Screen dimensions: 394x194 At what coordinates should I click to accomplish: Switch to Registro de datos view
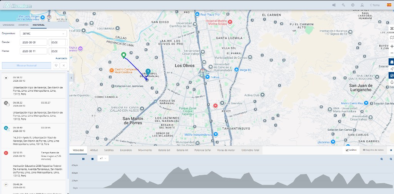coord(373,150)
